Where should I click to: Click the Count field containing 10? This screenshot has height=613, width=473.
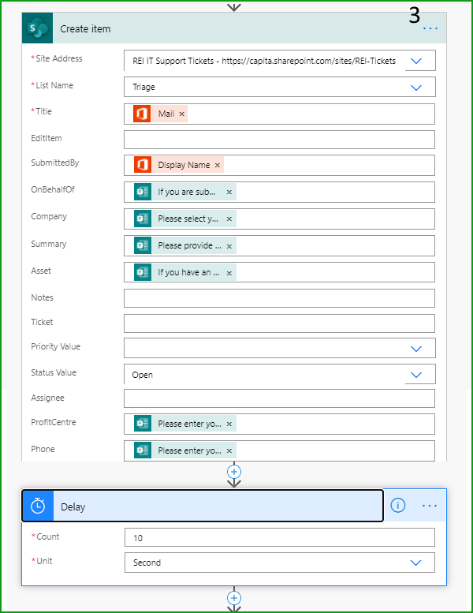[x=280, y=537]
